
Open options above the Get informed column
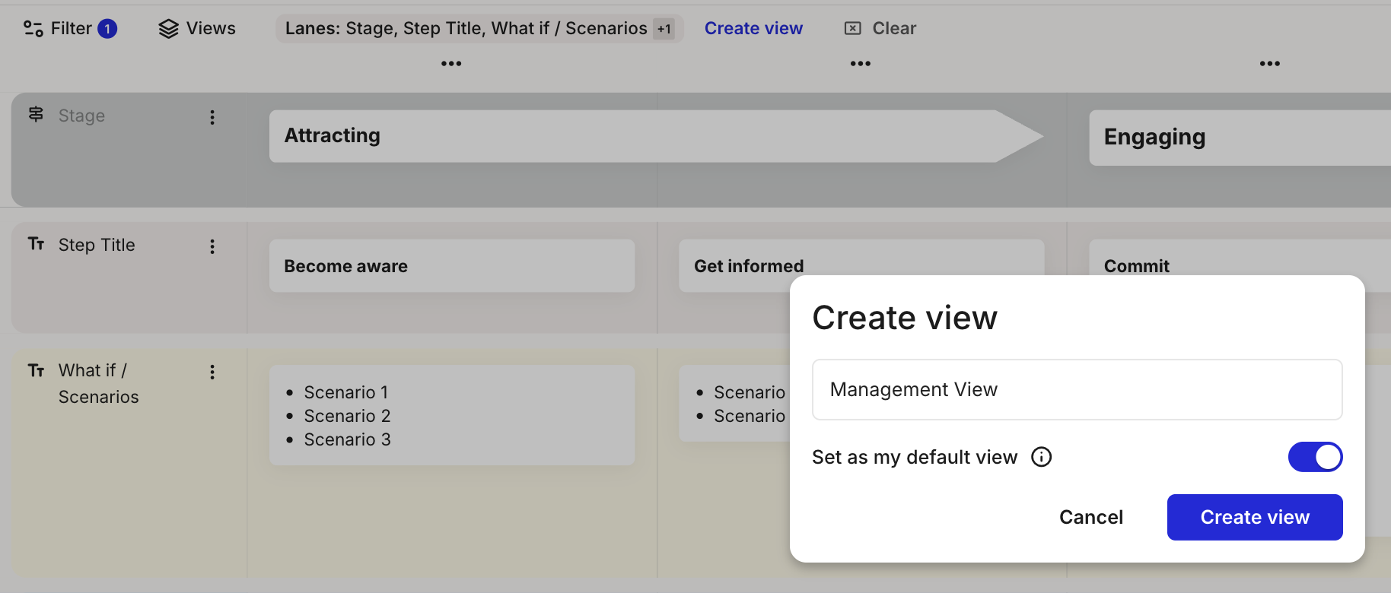tap(861, 64)
